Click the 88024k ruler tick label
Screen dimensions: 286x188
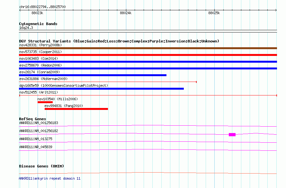point(126,13)
